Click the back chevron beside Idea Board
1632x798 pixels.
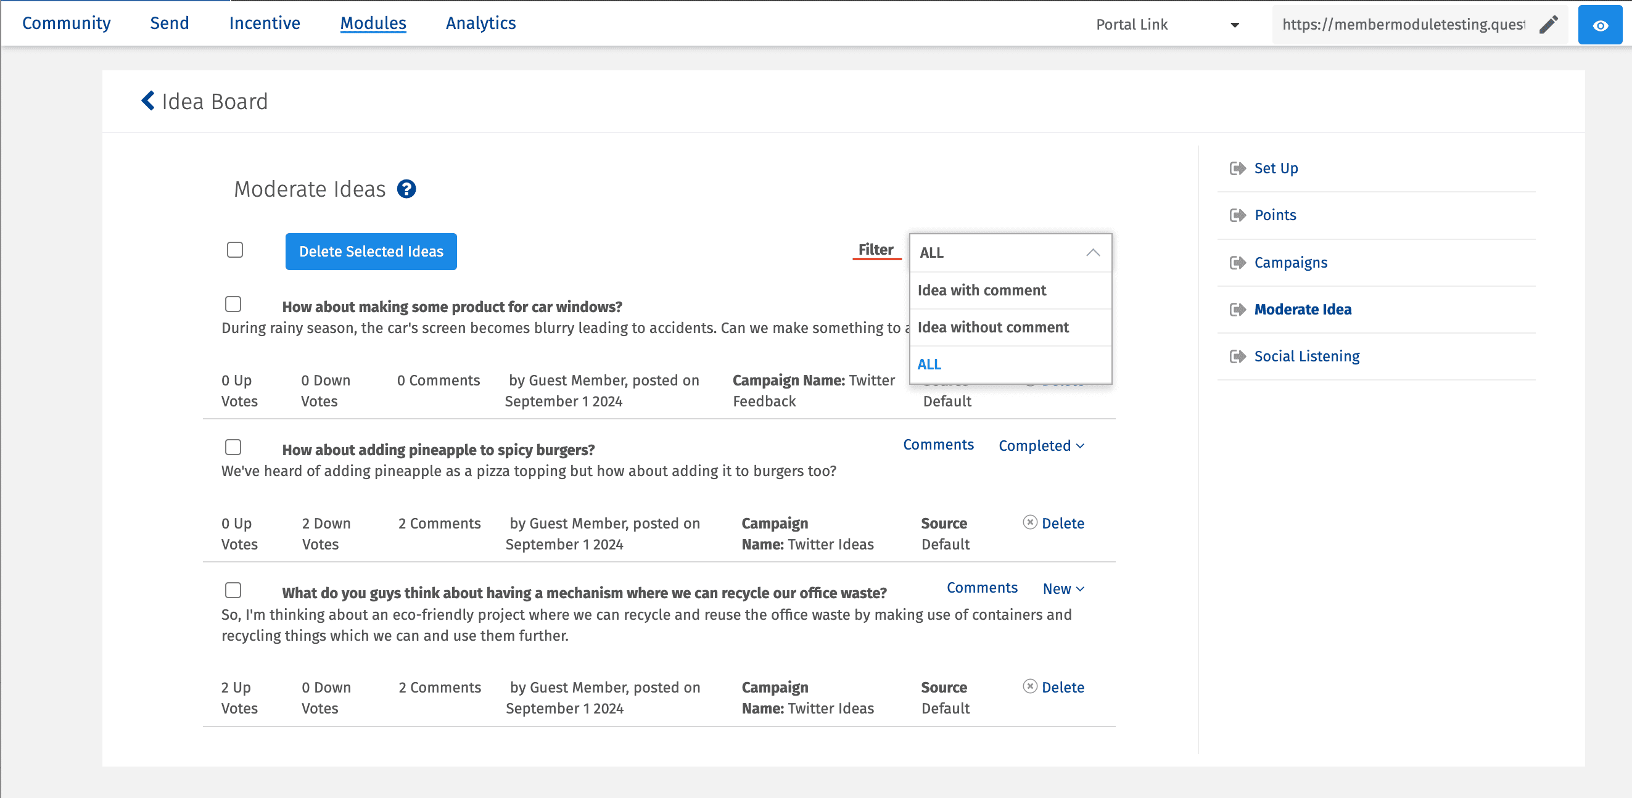point(147,101)
